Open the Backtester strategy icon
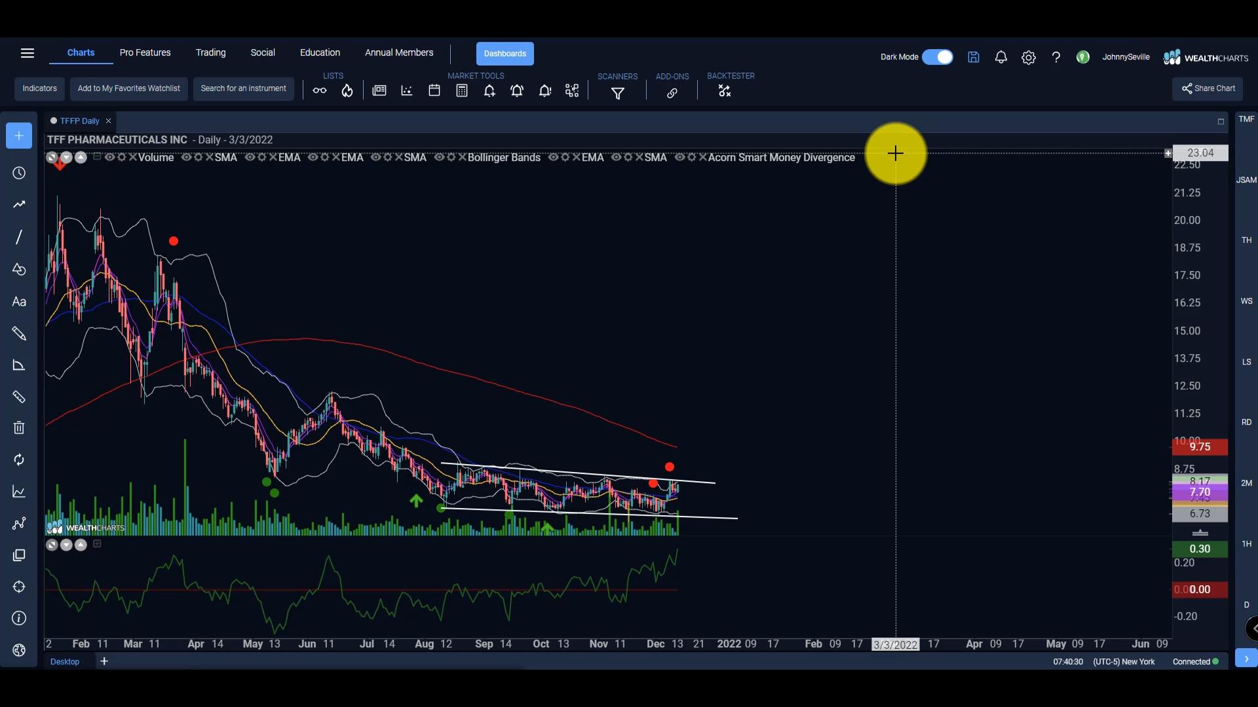 coord(725,91)
